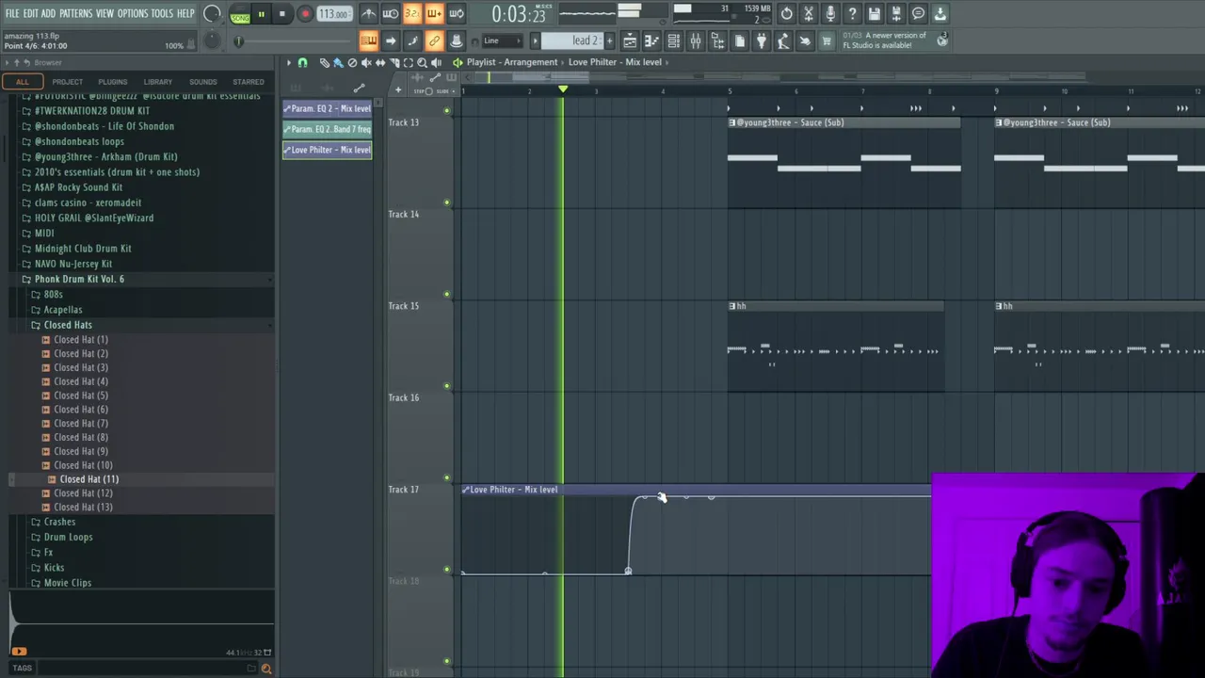This screenshot has width=1205, height=678.
Task: Open the Channel rack icon
Action: (x=673, y=40)
